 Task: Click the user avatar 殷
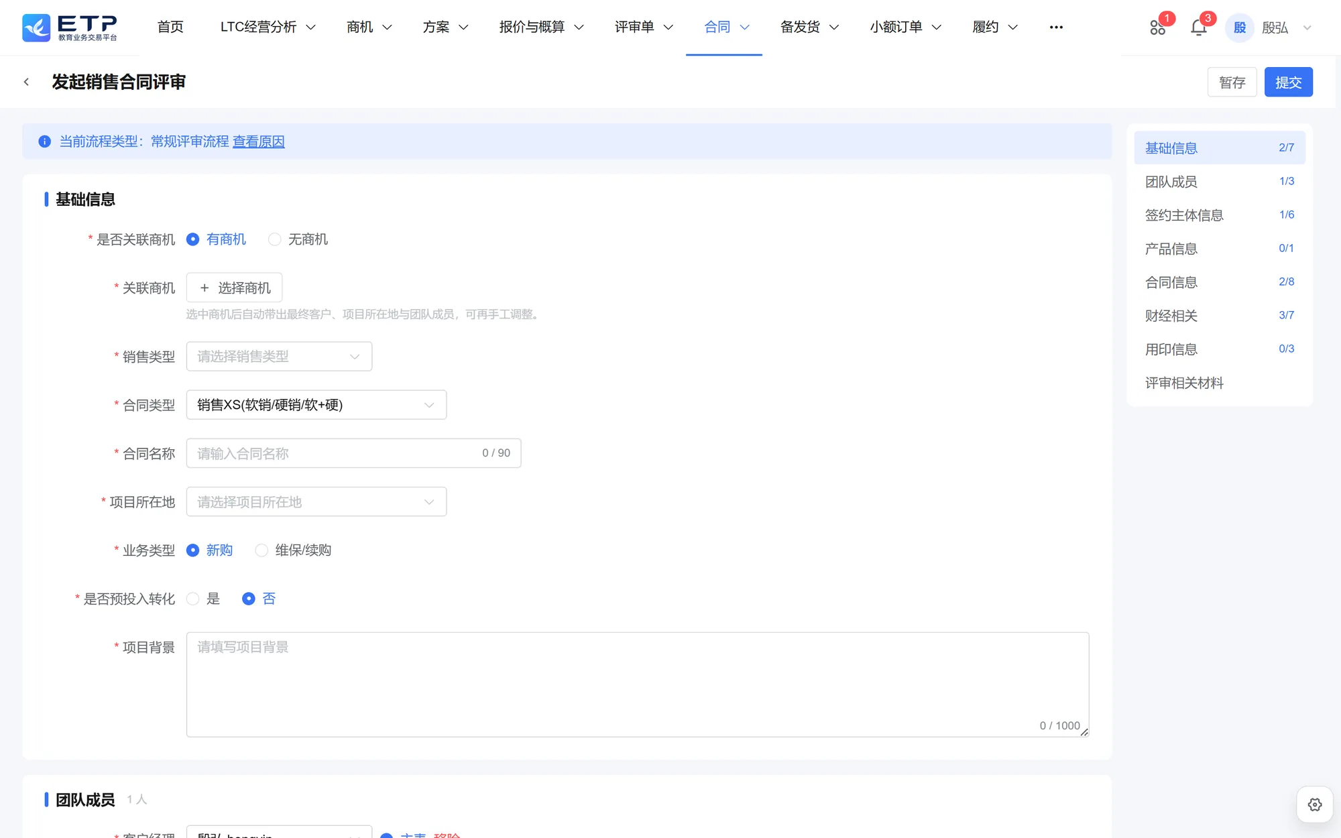(1240, 27)
